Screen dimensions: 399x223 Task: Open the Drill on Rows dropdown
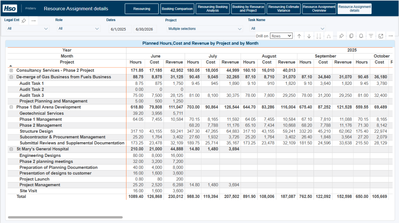point(281,36)
